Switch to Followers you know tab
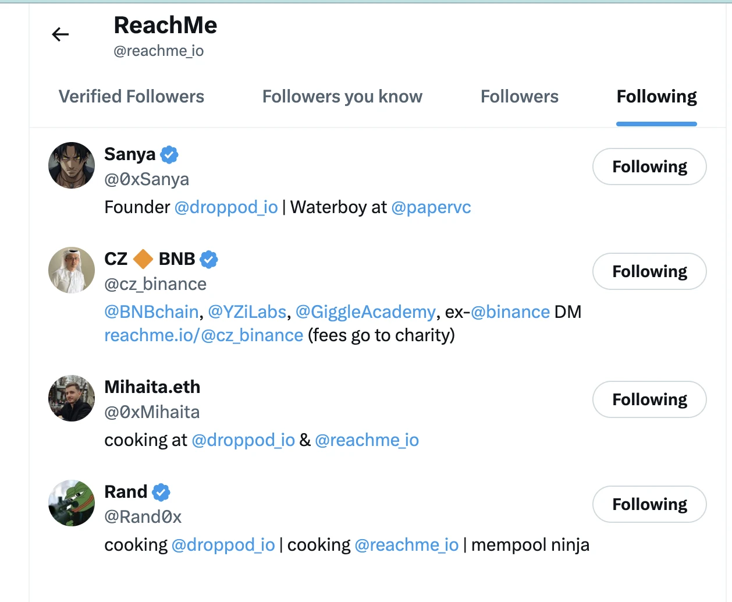 (x=342, y=97)
